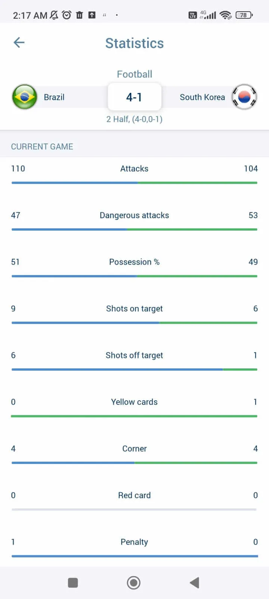
Task: Tap the Android recent apps square button
Action: 73,583
